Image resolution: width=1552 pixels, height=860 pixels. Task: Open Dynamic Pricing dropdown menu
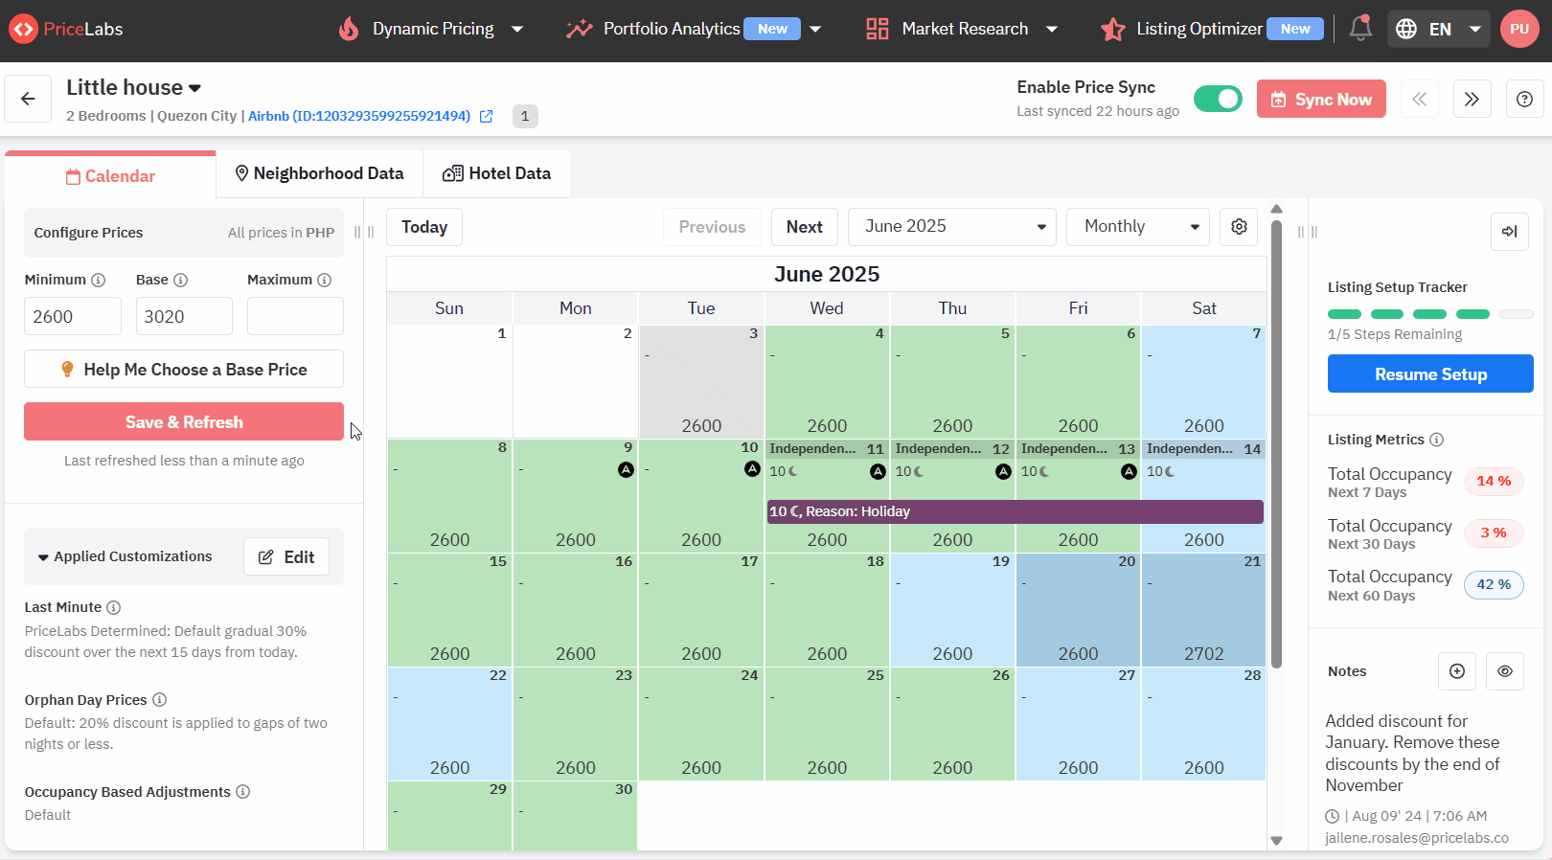click(431, 29)
